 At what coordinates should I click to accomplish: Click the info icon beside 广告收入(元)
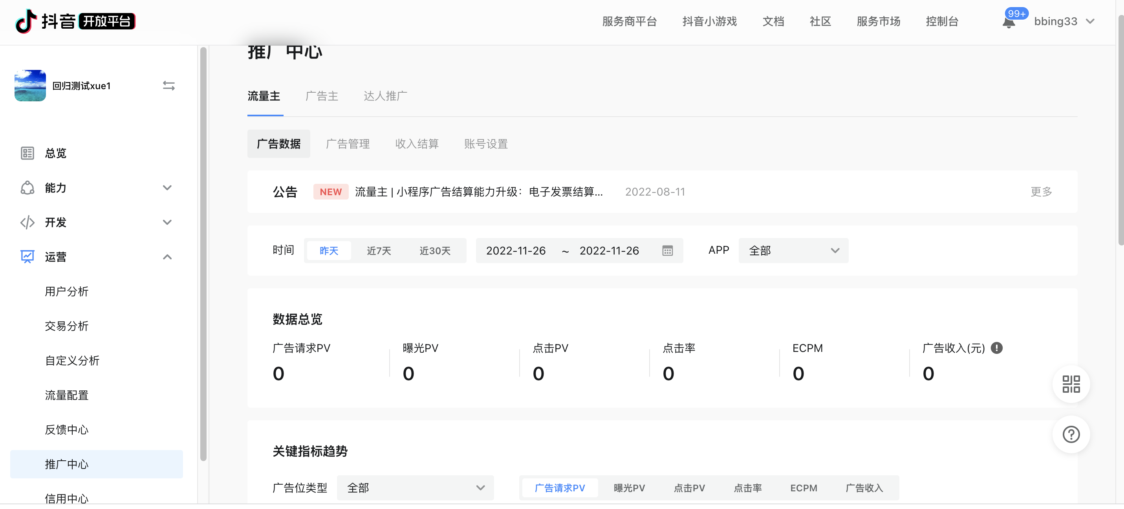tap(997, 348)
